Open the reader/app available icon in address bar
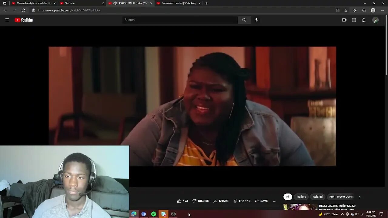388x218 pixels. tap(338, 10)
